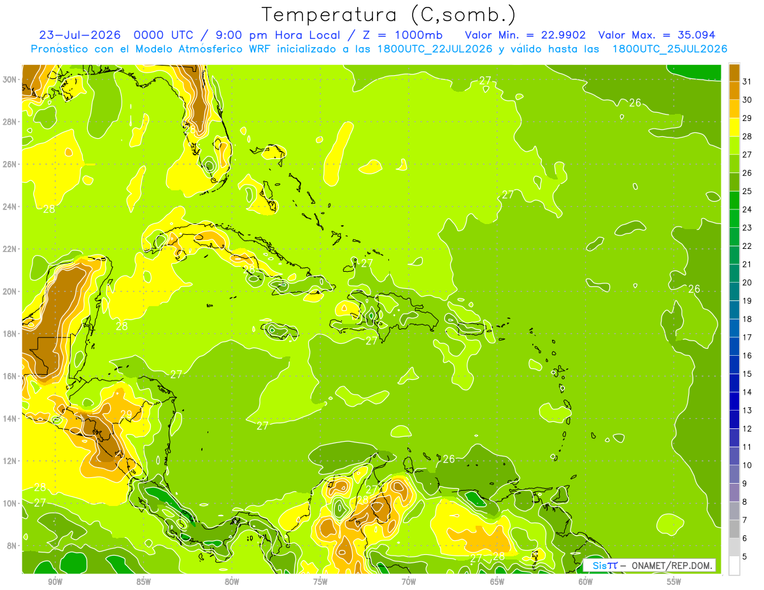Click the '75W' longitude axis label

pos(320,582)
